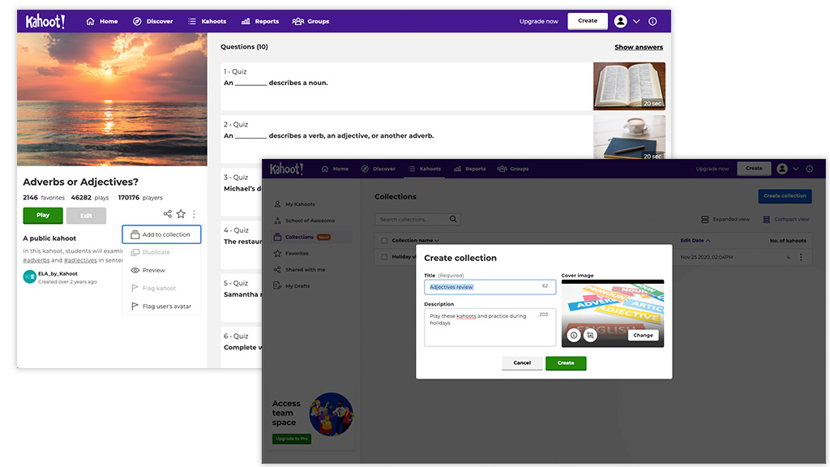
Task: Go to the Home tab in the front window
Action: (x=335, y=169)
